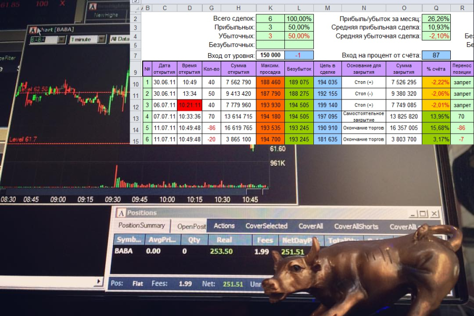Click the Безубыток column header

click(299, 68)
